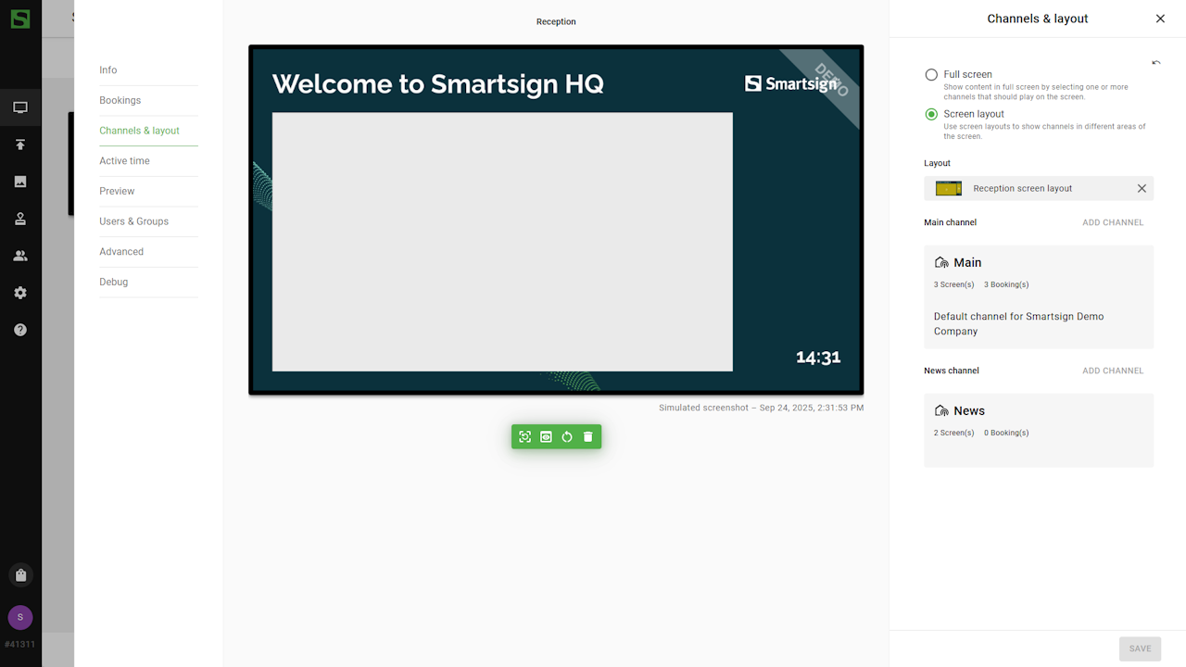The image size is (1186, 667).
Task: Click the refresh screenshot icon in green toolbar
Action: click(x=525, y=437)
